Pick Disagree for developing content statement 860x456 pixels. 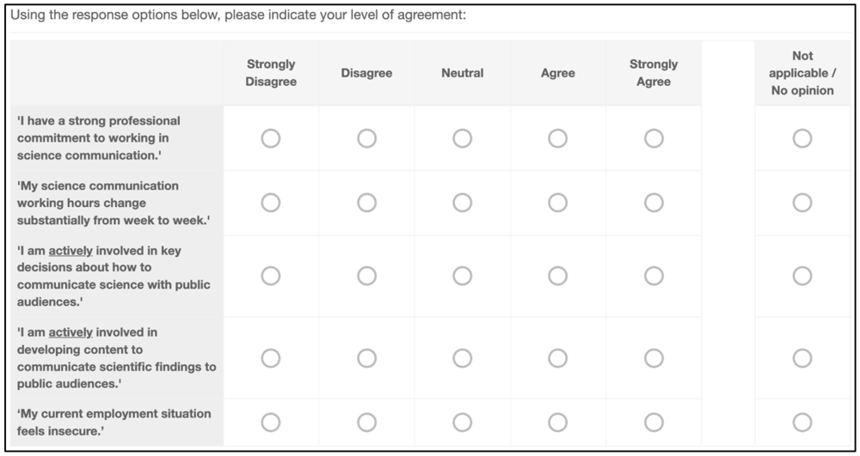367,358
